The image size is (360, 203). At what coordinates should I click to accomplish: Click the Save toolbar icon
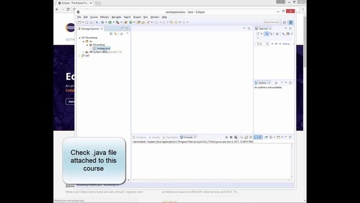(x=87, y=23)
